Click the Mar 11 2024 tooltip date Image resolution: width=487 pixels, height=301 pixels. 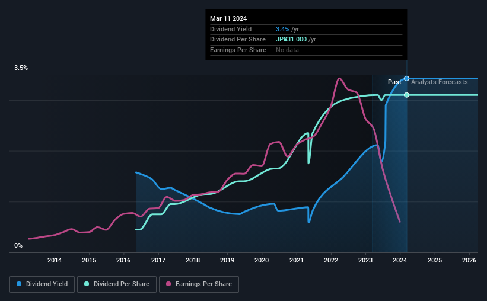[228, 18]
